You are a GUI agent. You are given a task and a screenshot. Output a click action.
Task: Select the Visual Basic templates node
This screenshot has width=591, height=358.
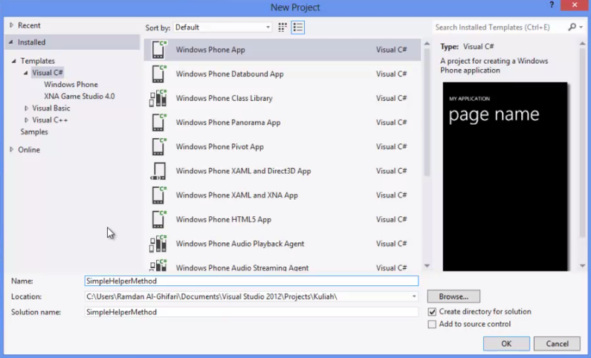51,108
